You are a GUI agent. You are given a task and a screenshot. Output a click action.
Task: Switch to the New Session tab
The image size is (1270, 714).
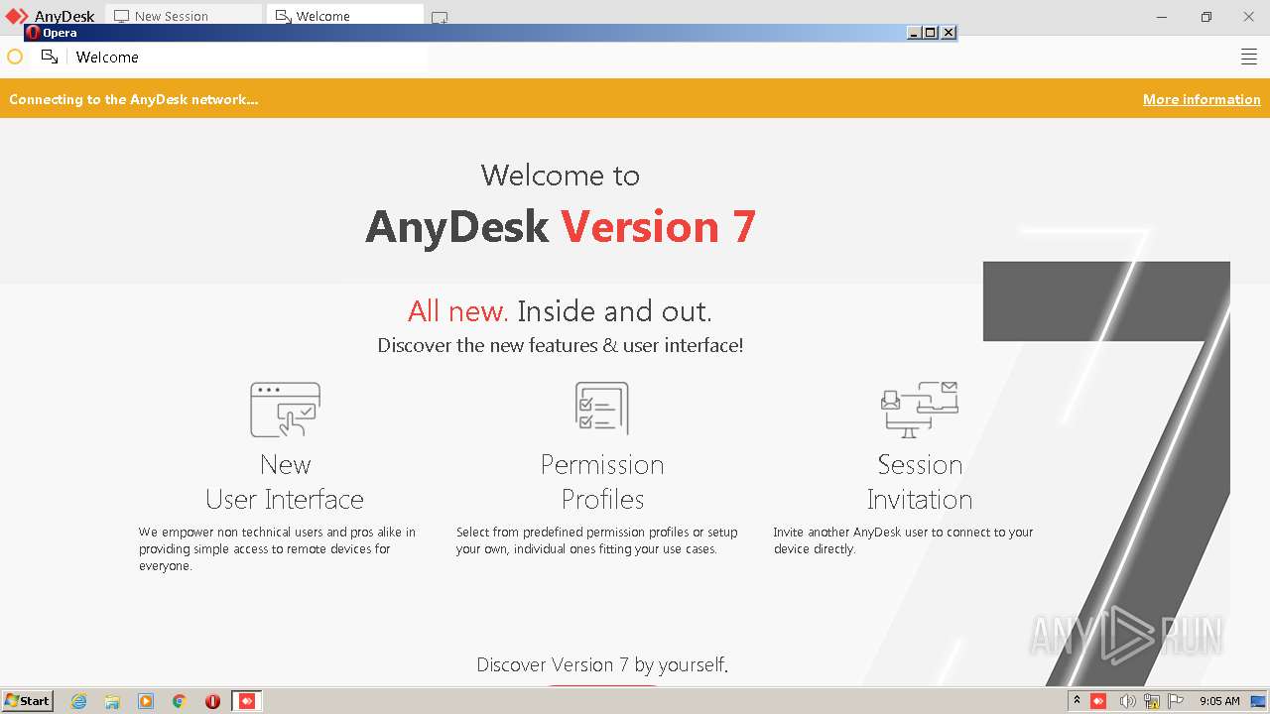(x=184, y=16)
